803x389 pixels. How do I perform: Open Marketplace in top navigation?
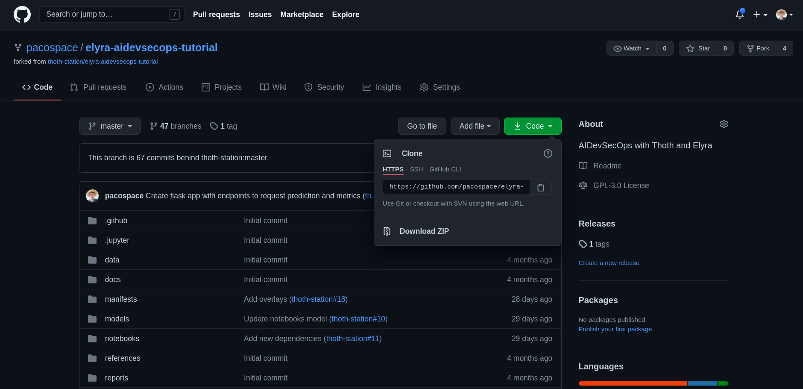(302, 15)
